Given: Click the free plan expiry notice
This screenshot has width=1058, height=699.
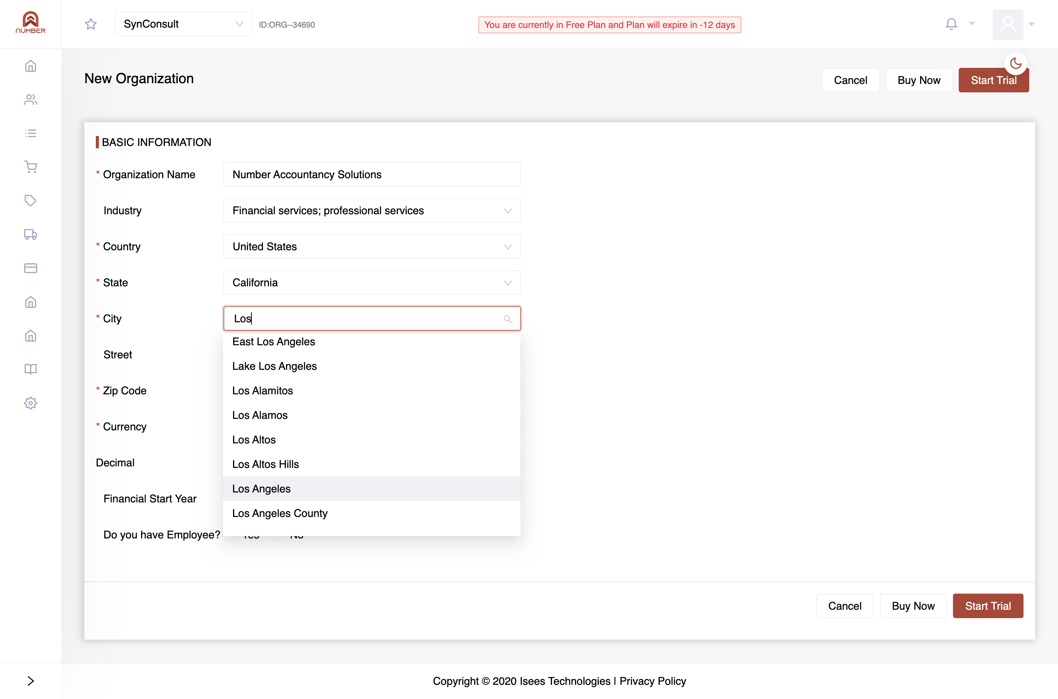Looking at the screenshot, I should tap(609, 25).
